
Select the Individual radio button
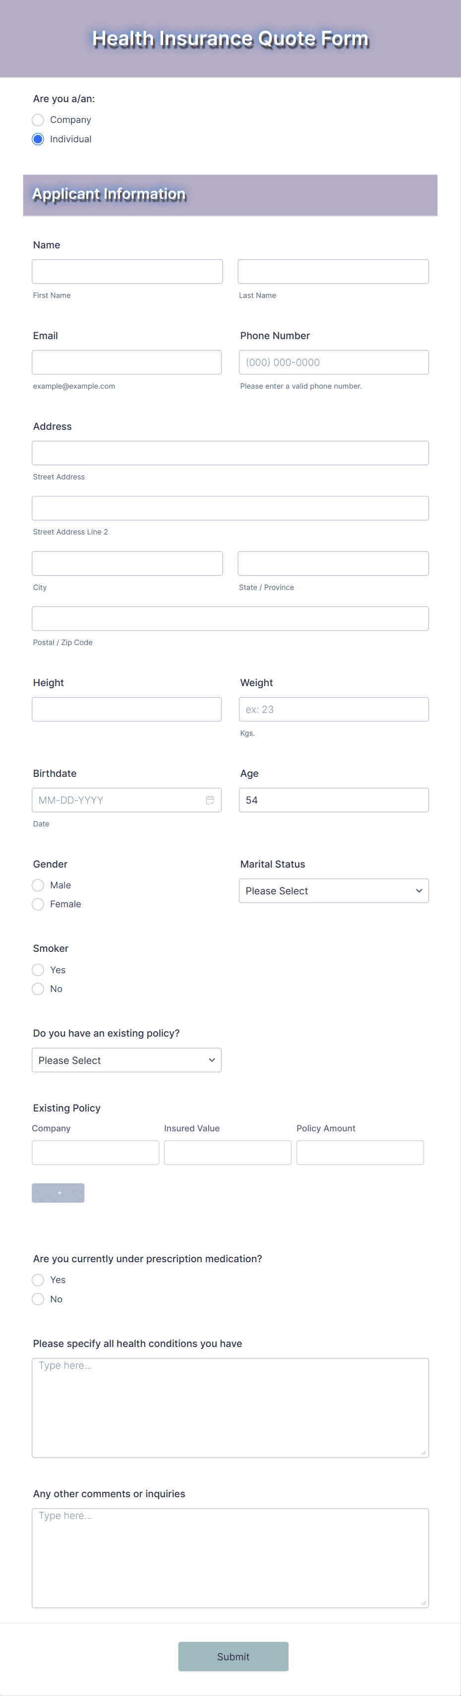38,139
